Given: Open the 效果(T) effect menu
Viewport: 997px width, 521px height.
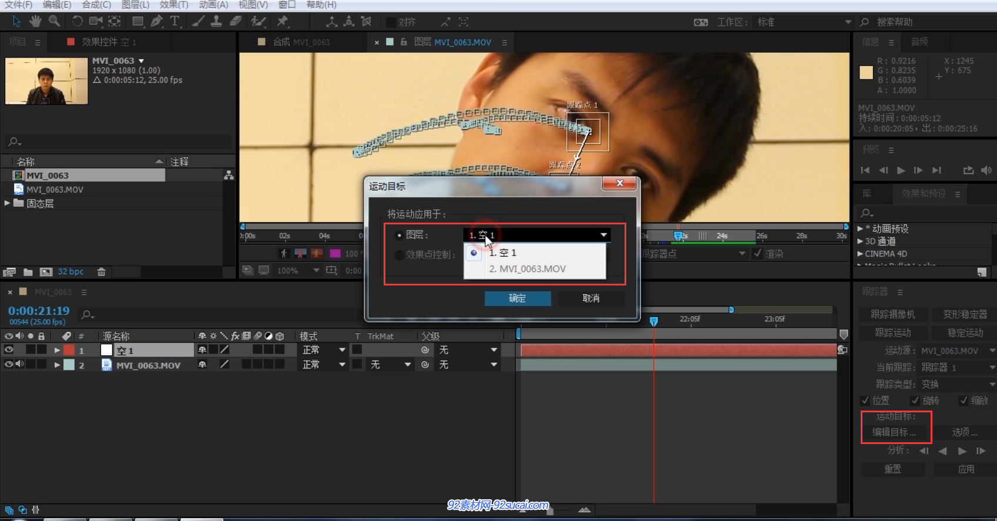Looking at the screenshot, I should 174,5.
